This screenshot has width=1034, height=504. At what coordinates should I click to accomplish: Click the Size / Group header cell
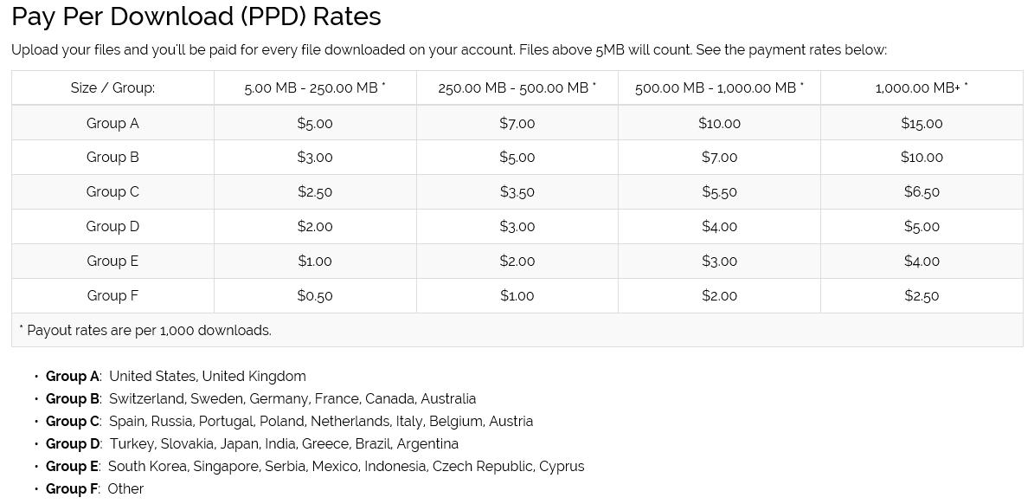coord(112,87)
